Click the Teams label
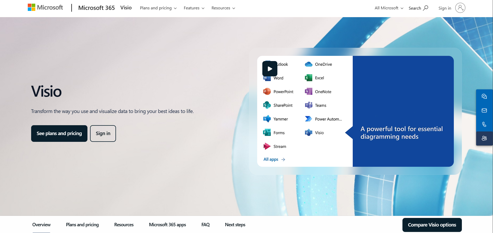Viewport: 493px width, 233px height. pyautogui.click(x=321, y=105)
